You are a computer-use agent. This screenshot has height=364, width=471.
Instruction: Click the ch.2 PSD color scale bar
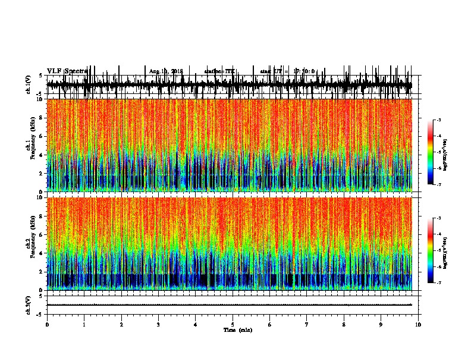431,250
